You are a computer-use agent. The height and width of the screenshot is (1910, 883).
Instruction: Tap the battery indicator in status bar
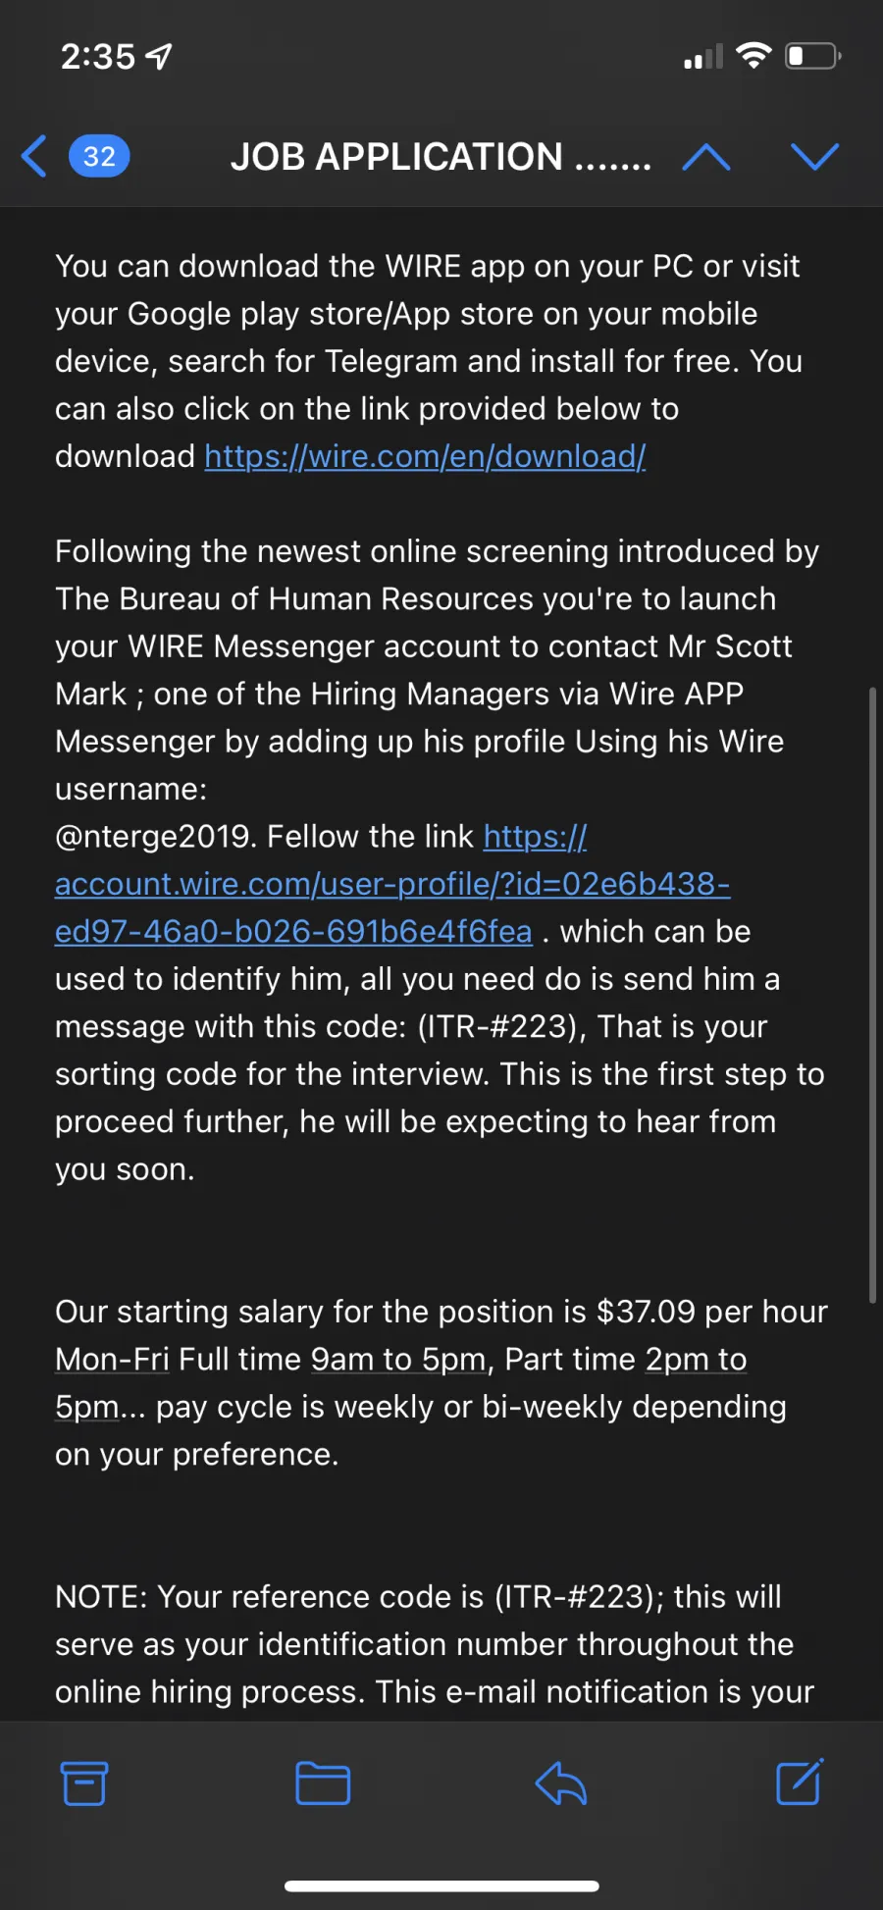[813, 56]
